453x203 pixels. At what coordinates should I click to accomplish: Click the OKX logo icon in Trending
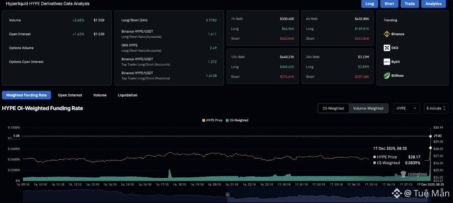click(x=387, y=48)
